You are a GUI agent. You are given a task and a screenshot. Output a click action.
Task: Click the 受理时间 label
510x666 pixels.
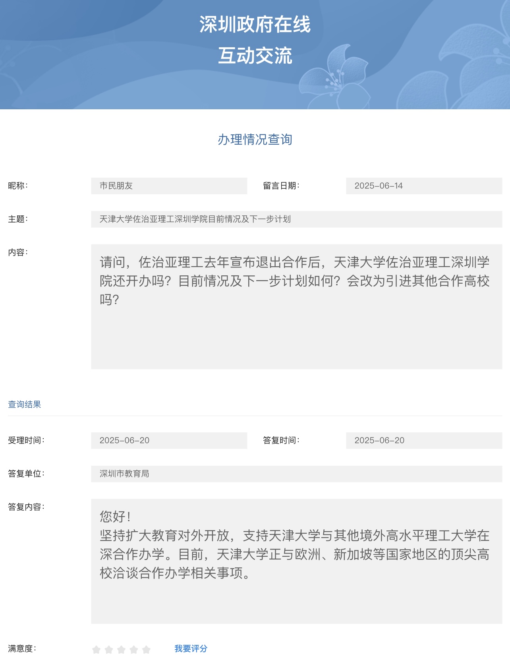(26, 440)
